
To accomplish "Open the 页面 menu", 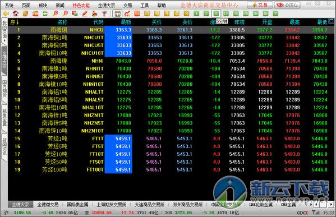I will pos(26,6).
